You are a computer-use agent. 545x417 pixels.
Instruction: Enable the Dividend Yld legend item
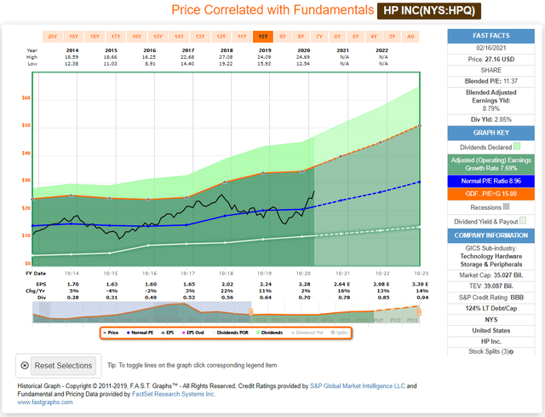[307, 333]
